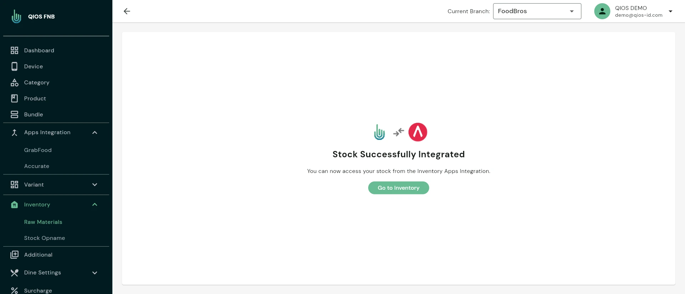The height and width of the screenshot is (294, 685).
Task: Open the Current Branch FoodBros dropdown
Action: [x=537, y=11]
